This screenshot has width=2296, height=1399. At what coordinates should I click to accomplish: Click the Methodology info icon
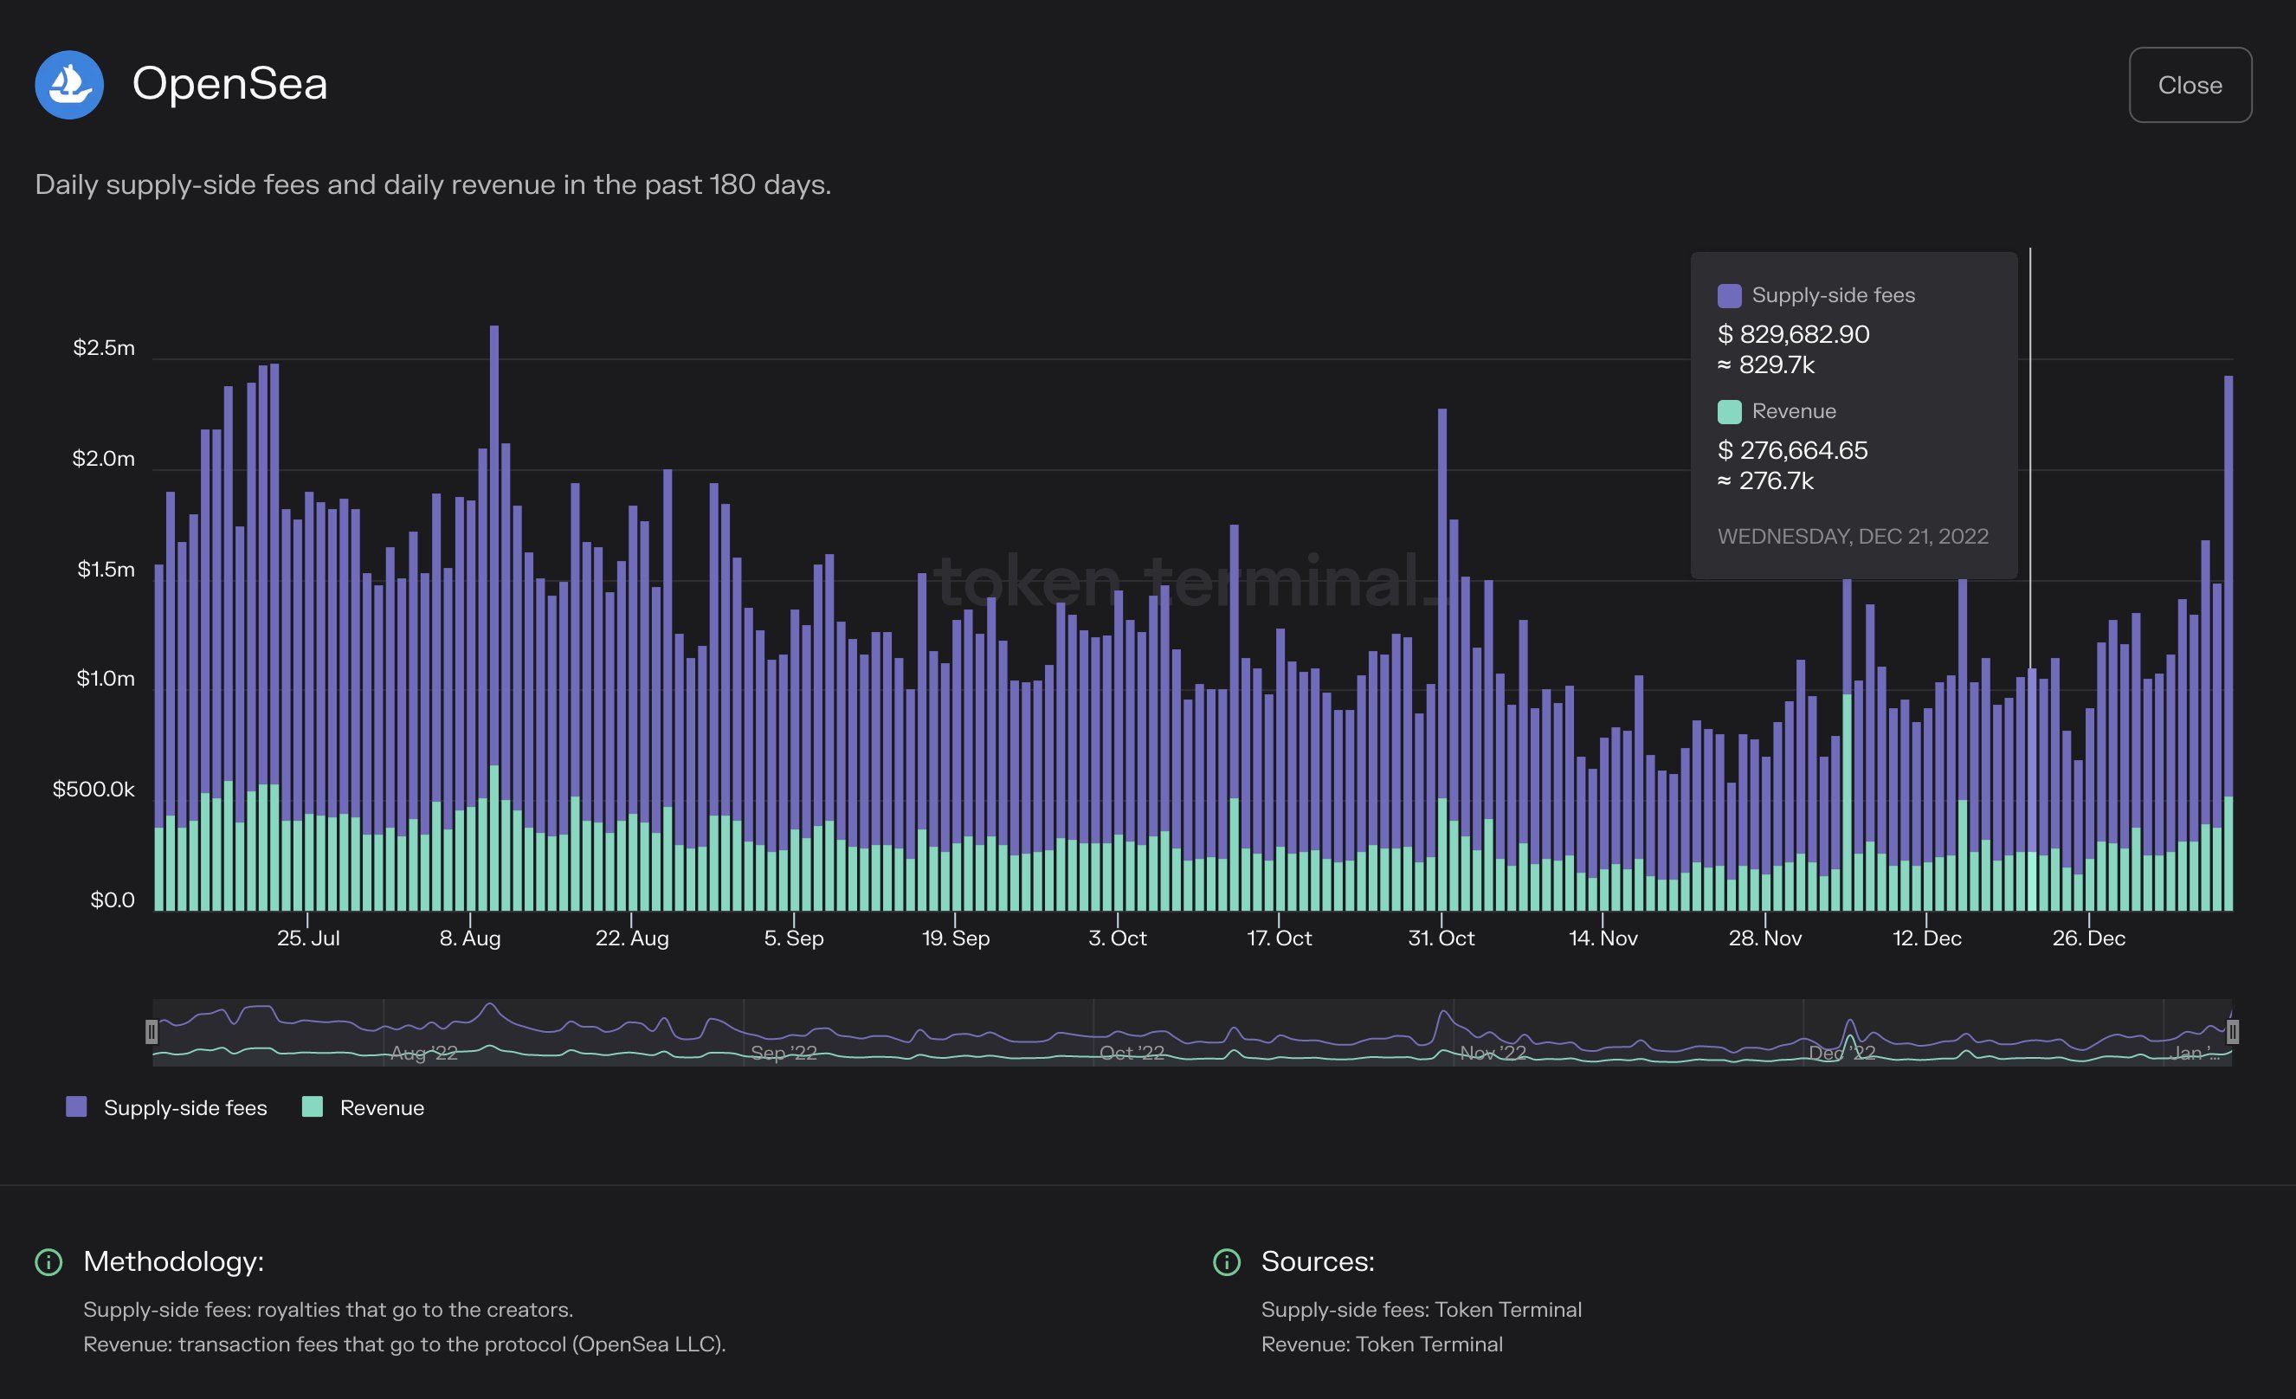[x=48, y=1262]
